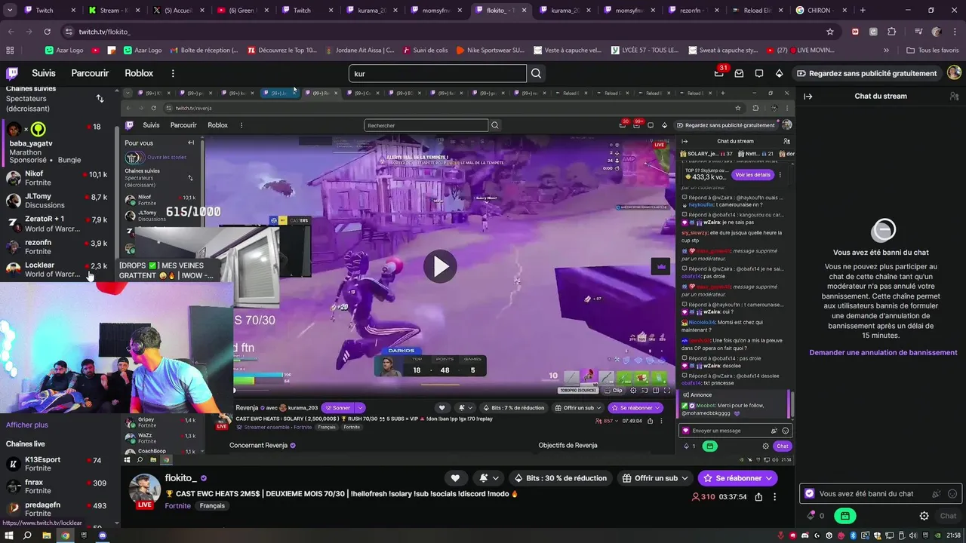This screenshot has width=966, height=543.
Task: Click the search magnifier button
Action: (x=537, y=73)
